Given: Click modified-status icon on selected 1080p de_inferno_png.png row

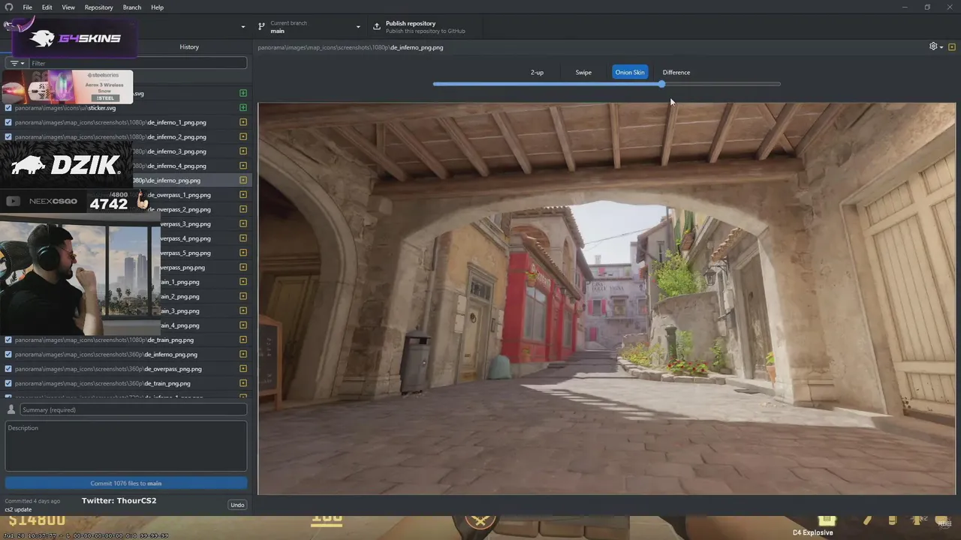Looking at the screenshot, I should (243, 180).
